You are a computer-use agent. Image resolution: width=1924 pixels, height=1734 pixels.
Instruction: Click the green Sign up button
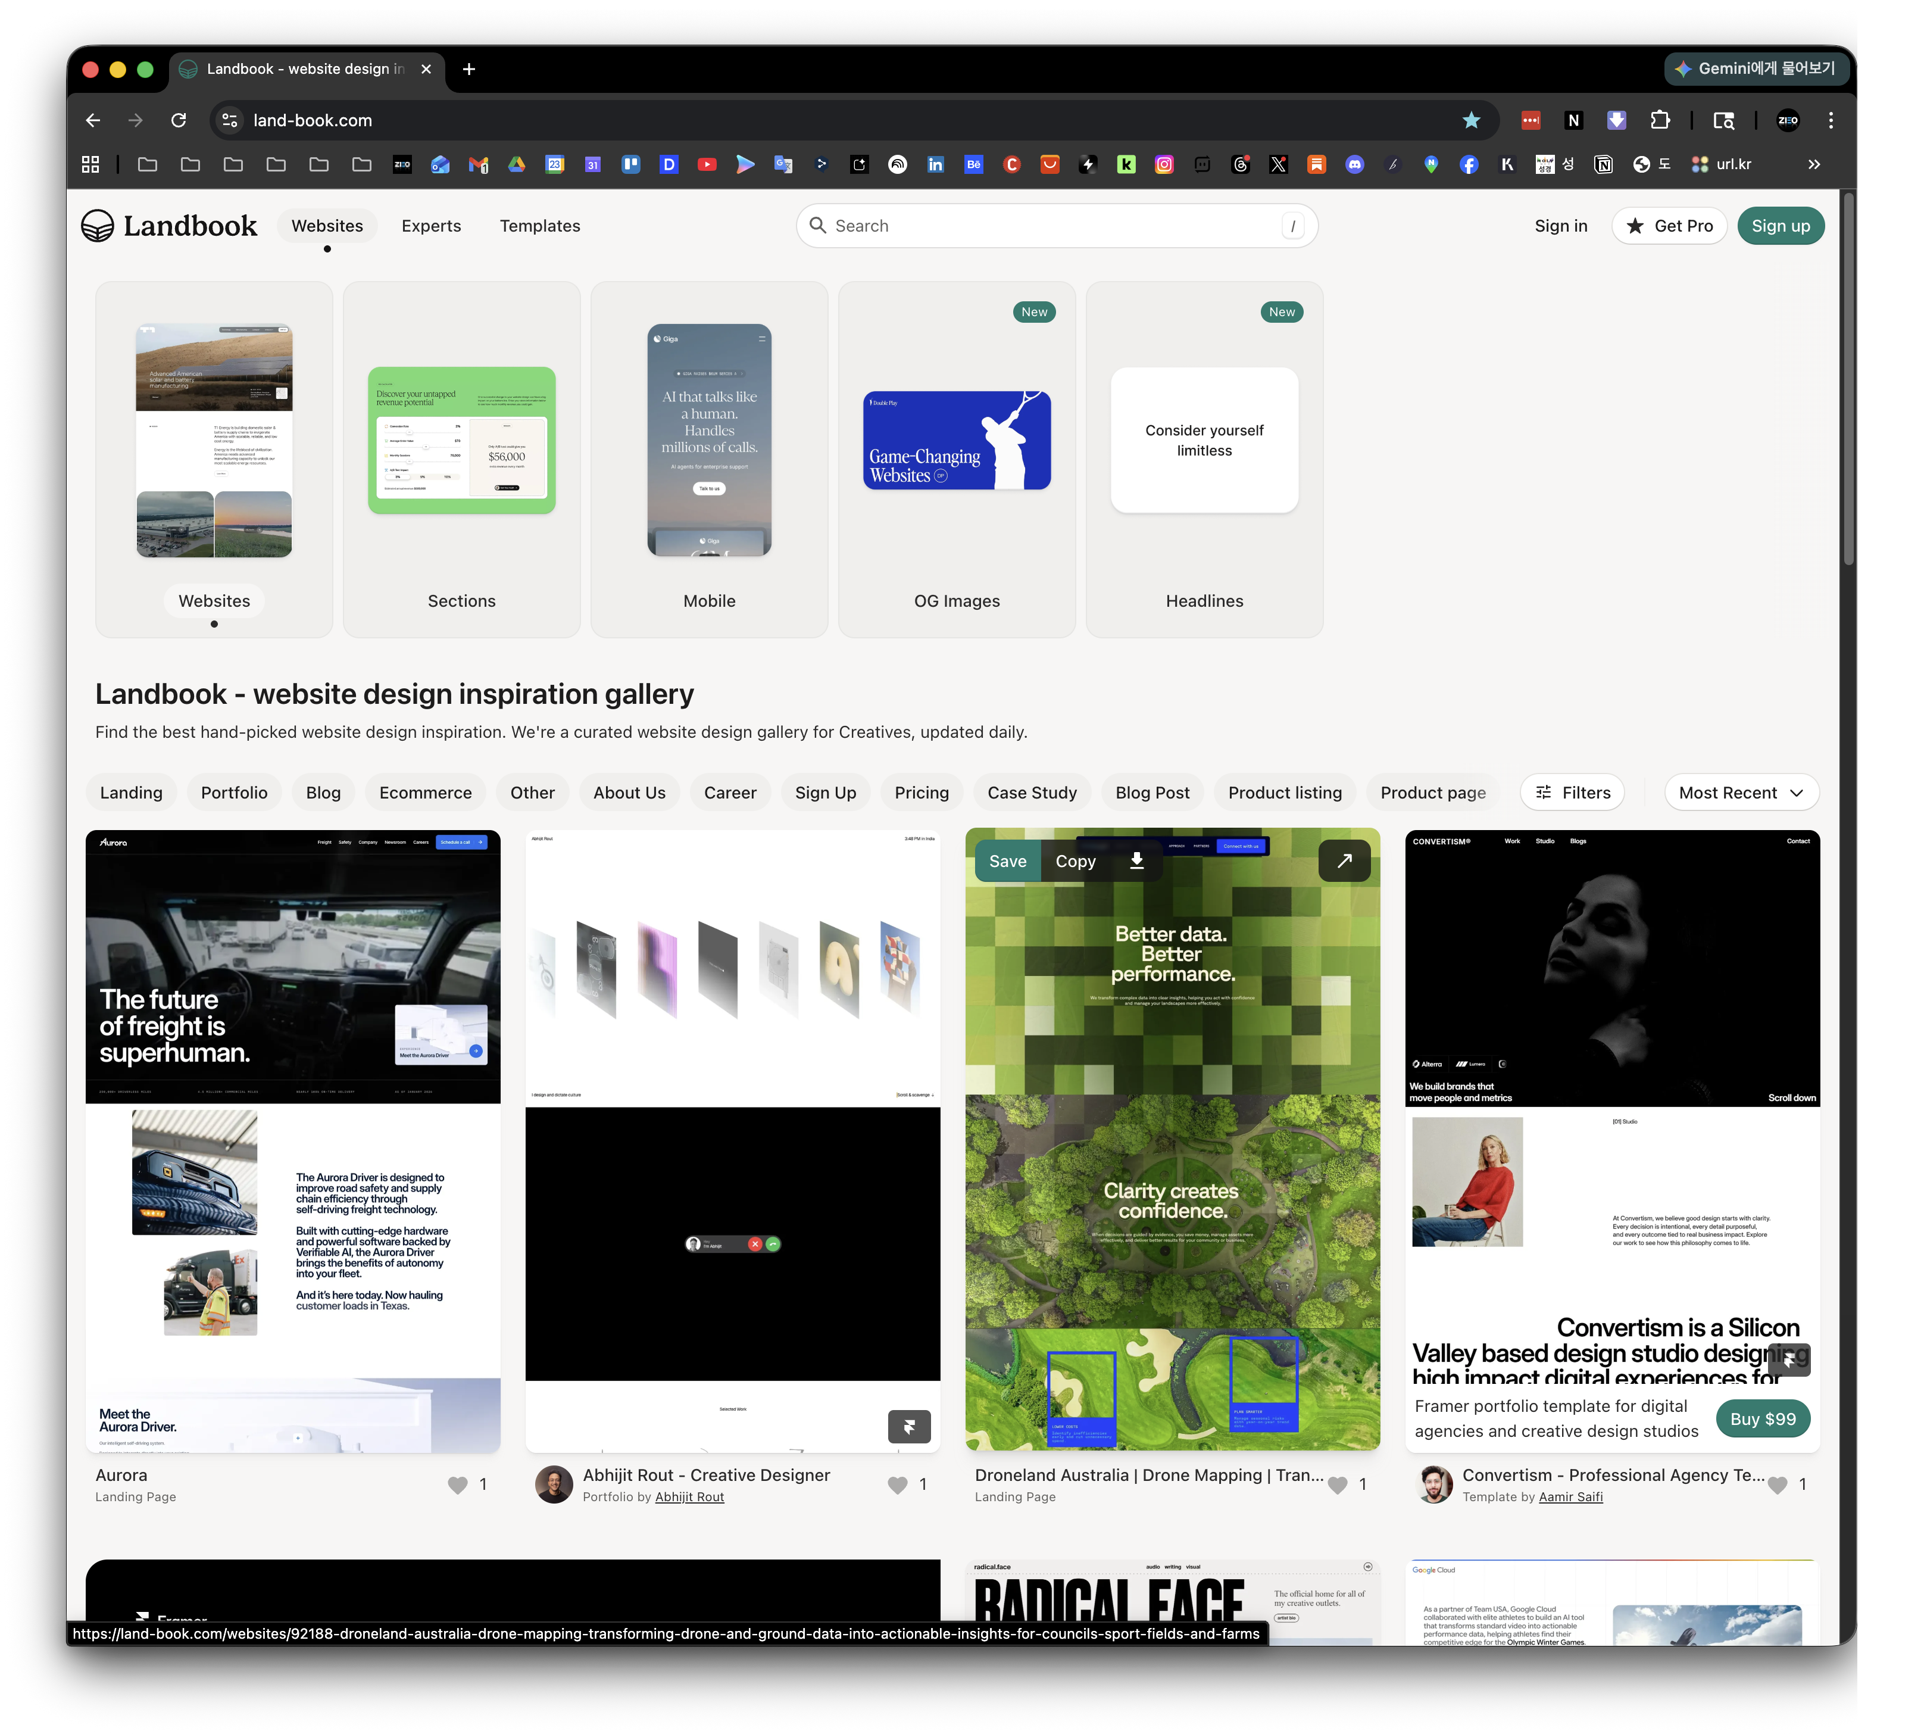tap(1781, 226)
